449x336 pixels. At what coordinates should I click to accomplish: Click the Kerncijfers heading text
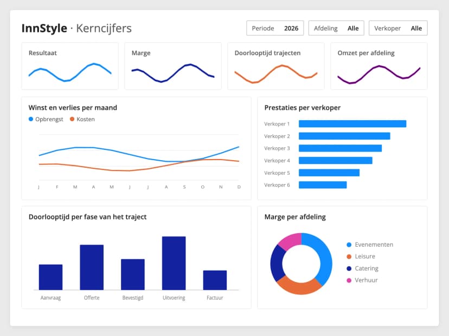pyautogui.click(x=104, y=28)
